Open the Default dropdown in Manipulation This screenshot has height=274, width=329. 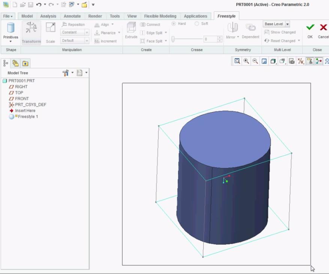click(x=75, y=41)
